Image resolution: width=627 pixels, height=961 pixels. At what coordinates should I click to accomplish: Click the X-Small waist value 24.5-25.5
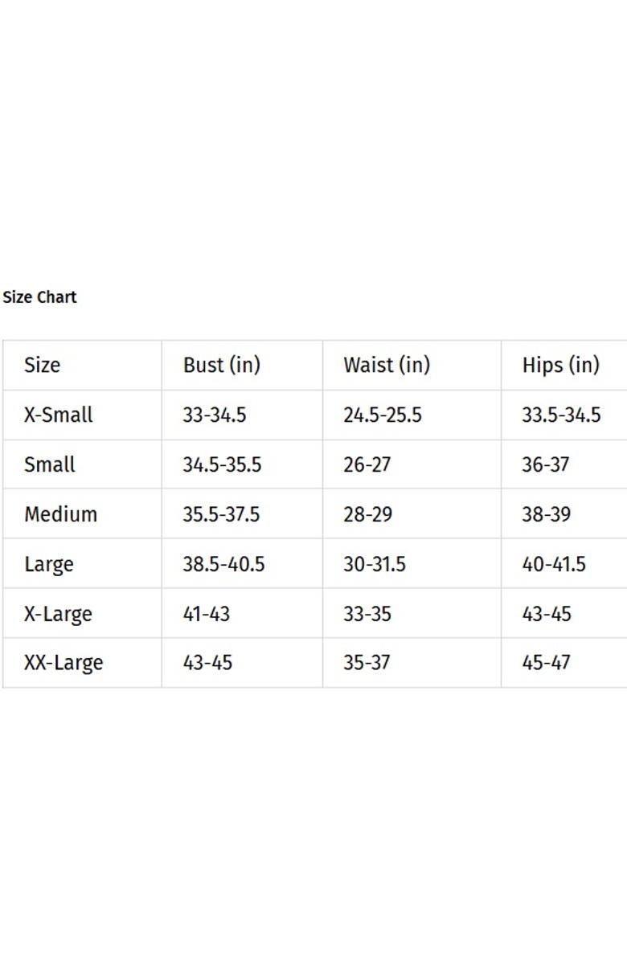pyautogui.click(x=383, y=415)
